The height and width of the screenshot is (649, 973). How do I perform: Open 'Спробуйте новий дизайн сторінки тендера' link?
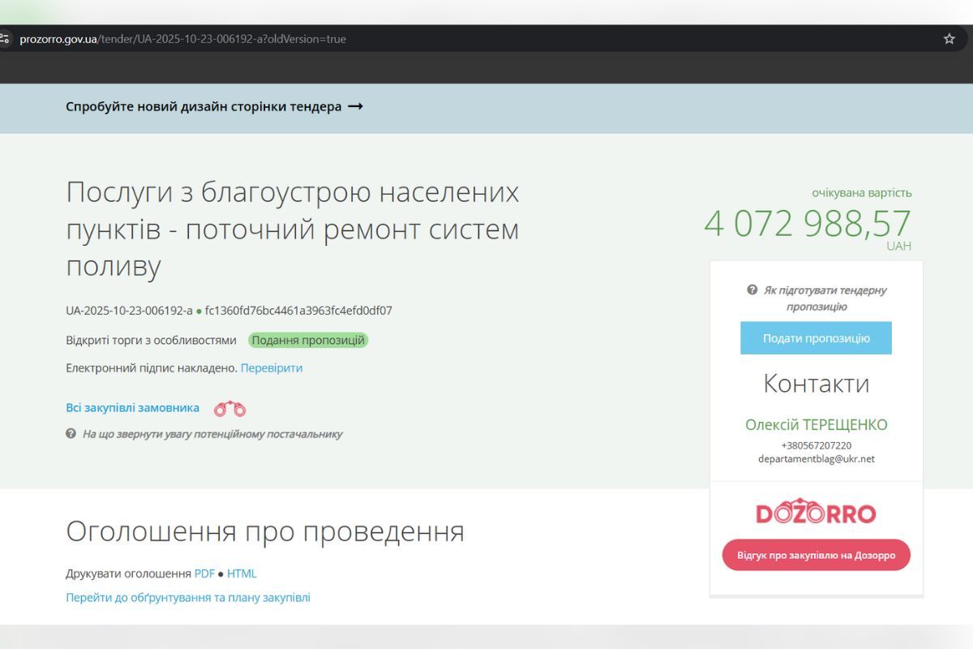(204, 107)
